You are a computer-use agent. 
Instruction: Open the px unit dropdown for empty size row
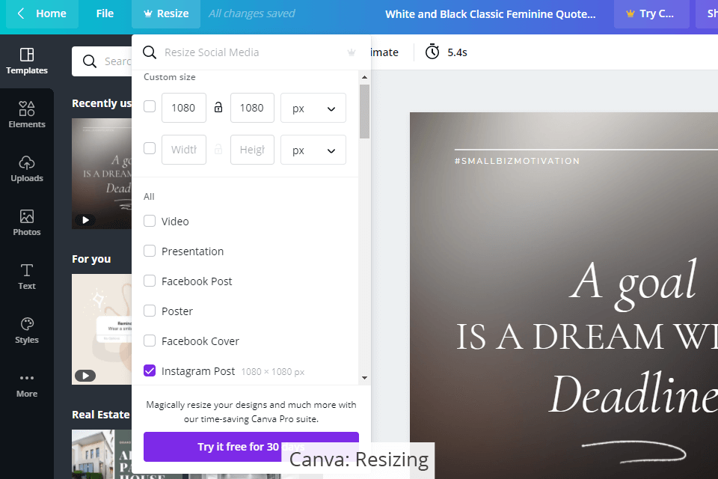313,150
